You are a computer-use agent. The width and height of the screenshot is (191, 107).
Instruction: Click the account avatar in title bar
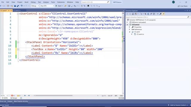[173, 2]
